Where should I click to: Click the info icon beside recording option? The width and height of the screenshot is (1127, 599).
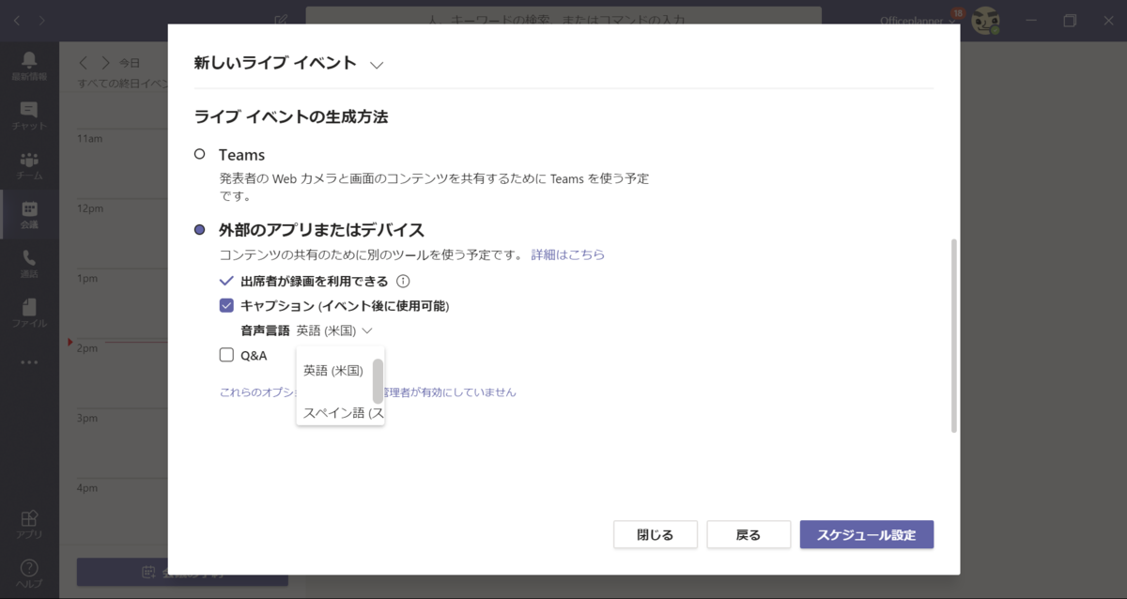(403, 281)
